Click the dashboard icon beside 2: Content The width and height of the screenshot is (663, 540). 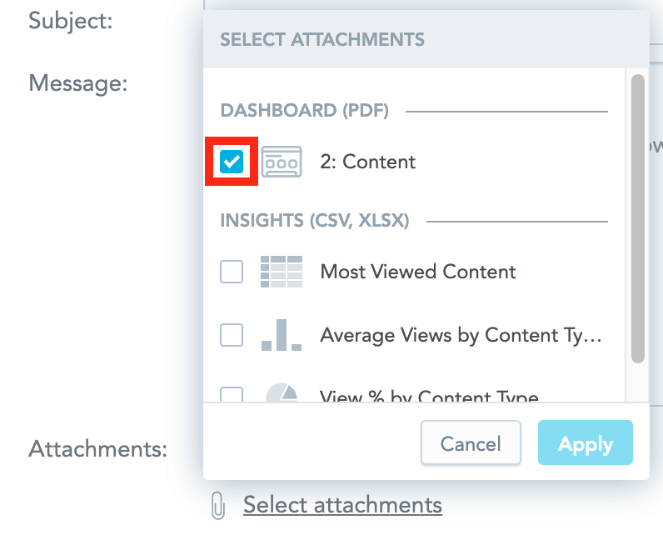[x=281, y=162]
